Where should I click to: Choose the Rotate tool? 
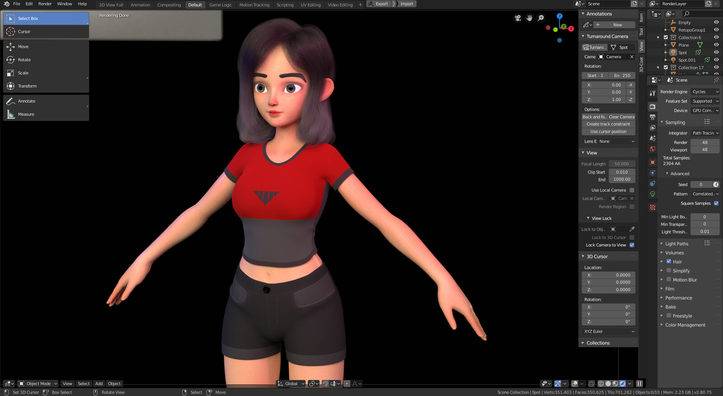pyautogui.click(x=46, y=60)
